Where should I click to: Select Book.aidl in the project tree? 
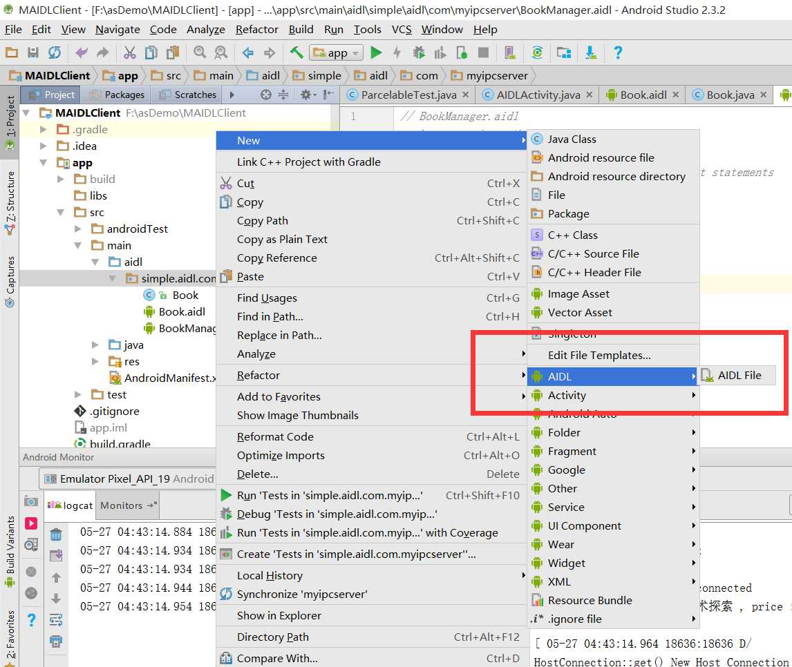coord(176,312)
